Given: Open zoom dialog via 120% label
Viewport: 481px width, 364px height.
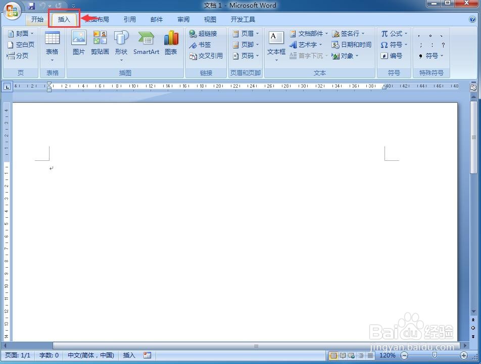Looking at the screenshot, I should (x=387, y=355).
